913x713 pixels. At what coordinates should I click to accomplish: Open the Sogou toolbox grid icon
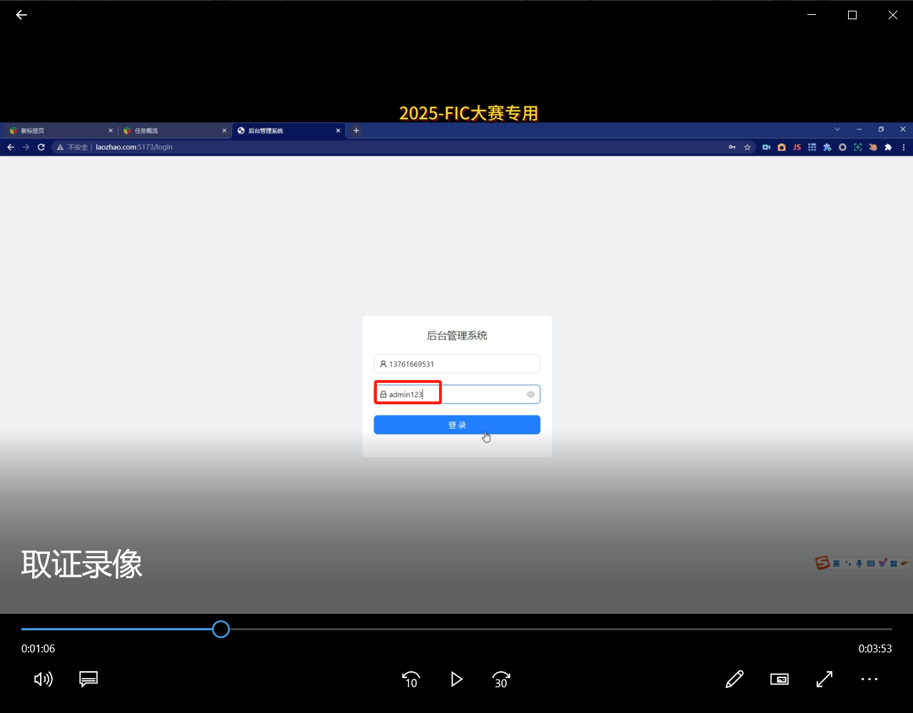pyautogui.click(x=894, y=563)
